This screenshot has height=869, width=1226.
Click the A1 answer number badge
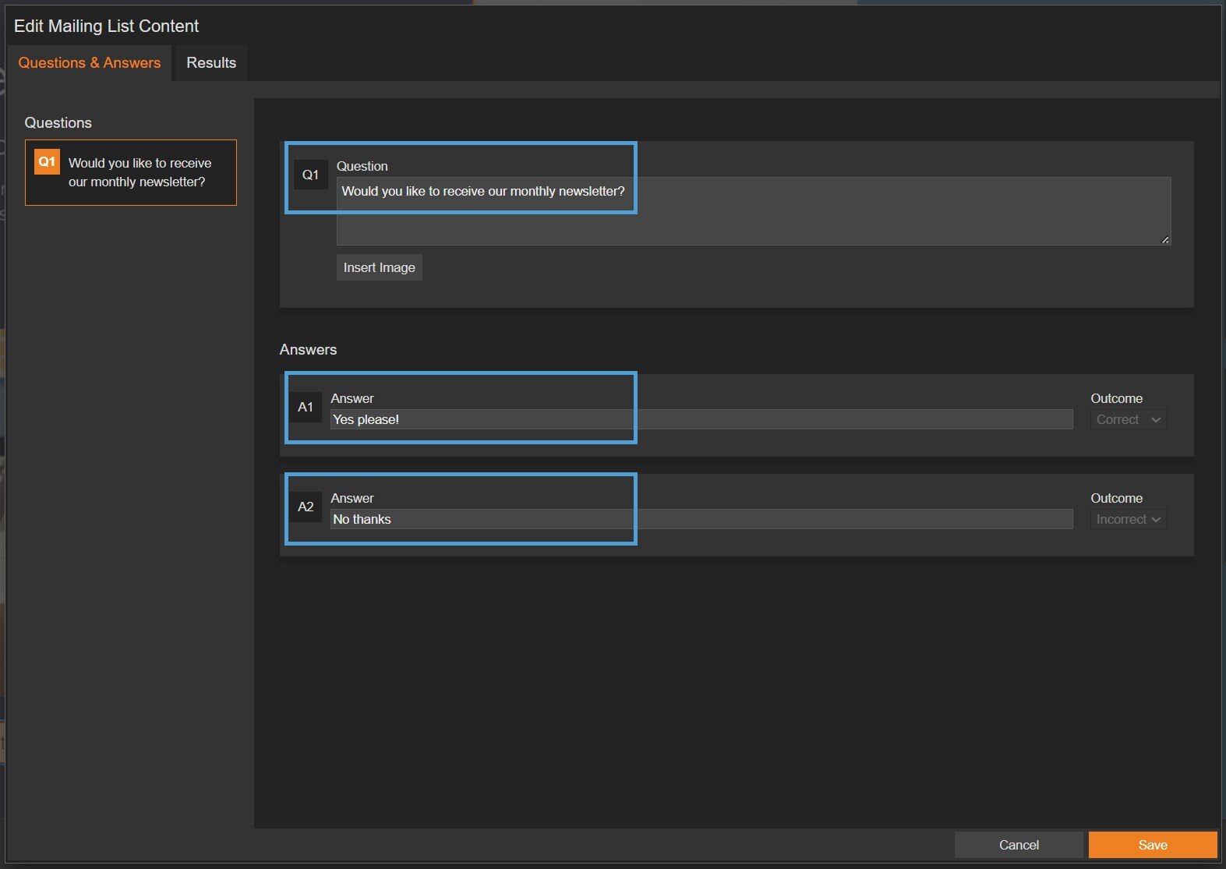click(x=306, y=407)
